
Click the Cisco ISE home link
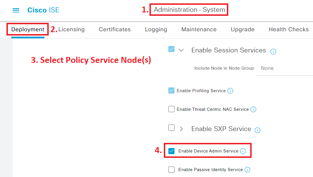[43, 10]
